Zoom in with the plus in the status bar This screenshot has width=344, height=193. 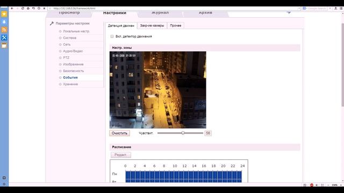(x=341, y=185)
